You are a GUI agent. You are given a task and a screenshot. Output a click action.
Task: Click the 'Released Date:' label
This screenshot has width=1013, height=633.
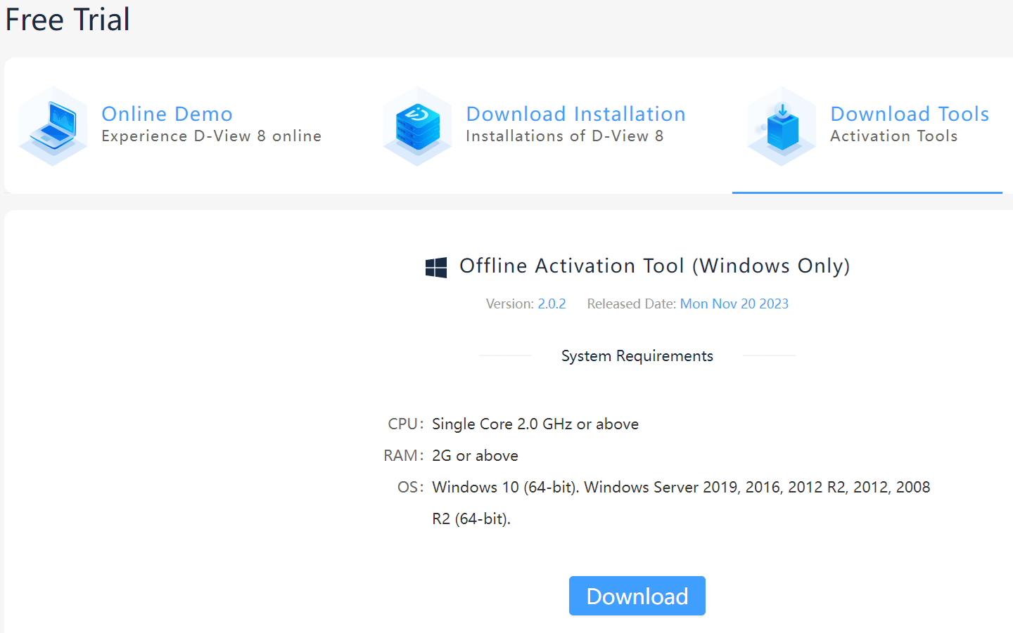[632, 304]
